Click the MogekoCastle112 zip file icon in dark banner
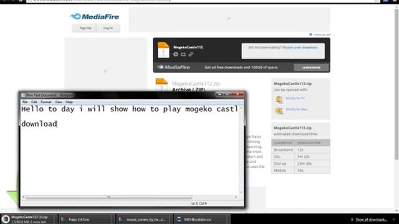Viewport: 399px width, 224px height. tap(163, 50)
